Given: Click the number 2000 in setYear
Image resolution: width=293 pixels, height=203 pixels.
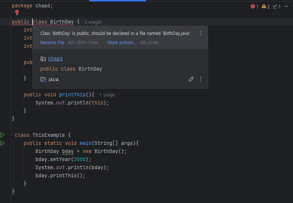Looking at the screenshot, I should click(80, 159).
